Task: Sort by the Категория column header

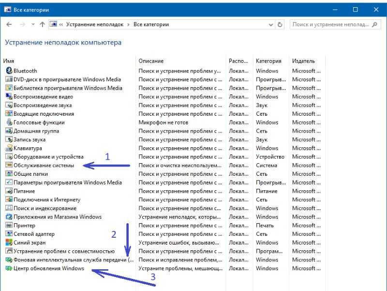Action: [x=268, y=61]
